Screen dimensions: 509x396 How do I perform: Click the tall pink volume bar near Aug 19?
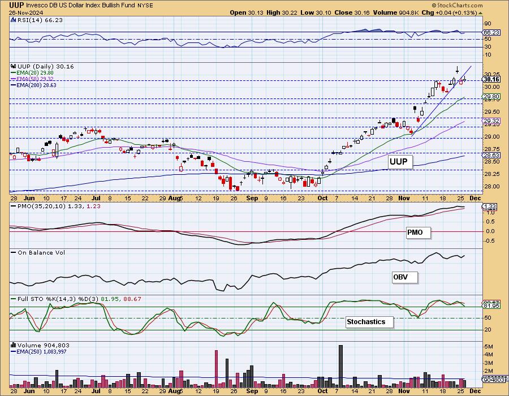point(216,369)
